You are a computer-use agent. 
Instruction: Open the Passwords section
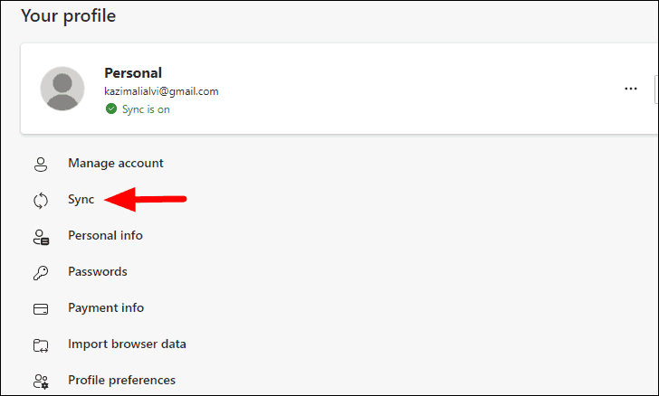point(98,272)
